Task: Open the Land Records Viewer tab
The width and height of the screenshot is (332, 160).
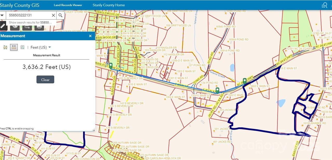Action: point(68,5)
